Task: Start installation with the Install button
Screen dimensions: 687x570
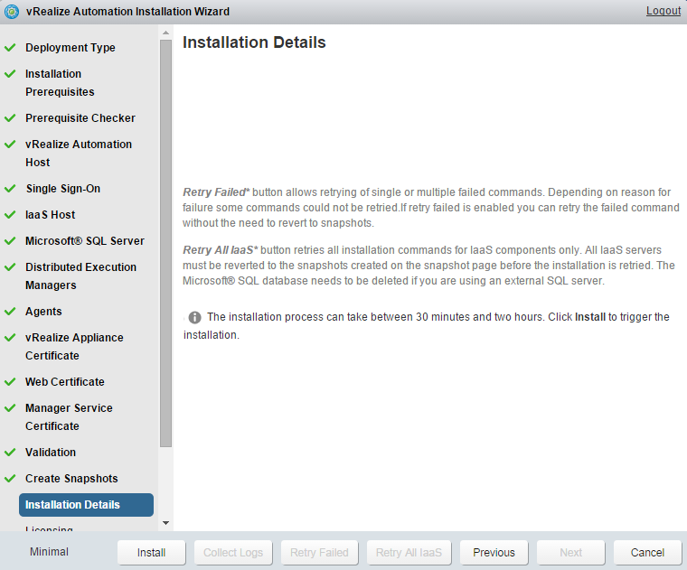Action: click(151, 553)
